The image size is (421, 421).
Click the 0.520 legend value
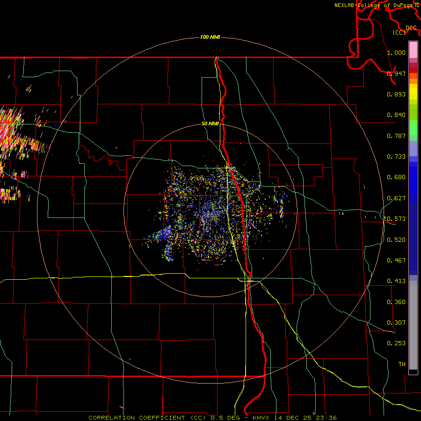pos(396,240)
